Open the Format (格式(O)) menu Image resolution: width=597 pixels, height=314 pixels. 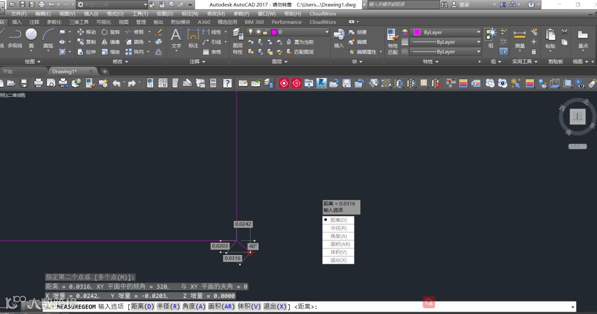pyautogui.click(x=115, y=14)
